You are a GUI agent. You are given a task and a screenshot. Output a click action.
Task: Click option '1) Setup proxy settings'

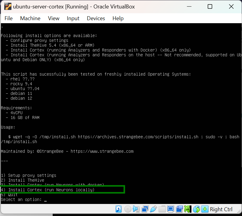click(29, 175)
